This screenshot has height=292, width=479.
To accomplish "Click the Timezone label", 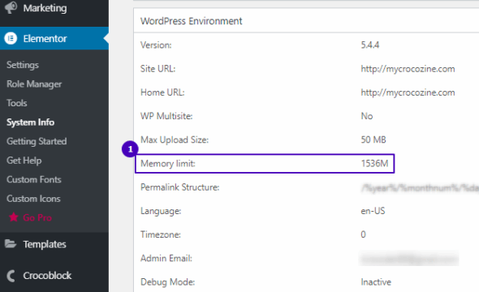I will 161,234.
